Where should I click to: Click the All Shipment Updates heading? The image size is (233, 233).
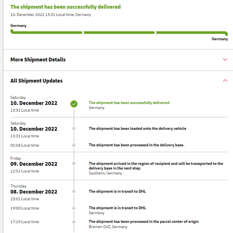pos(36,81)
